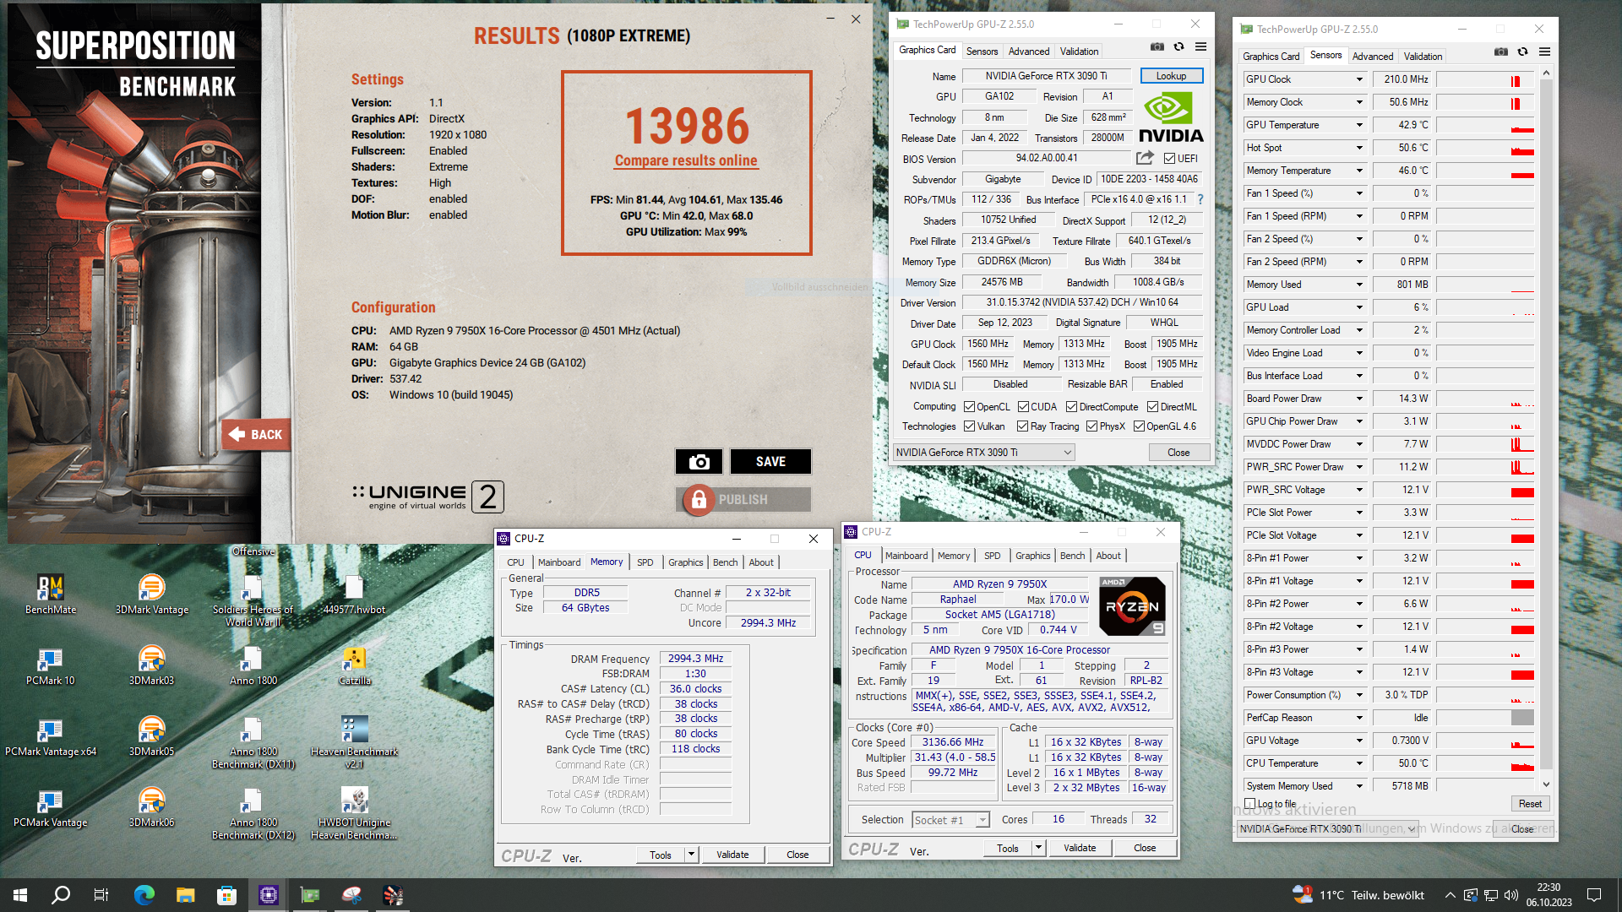1622x912 pixels.
Task: Click the SAVE button in Superposition
Action: pyautogui.click(x=770, y=461)
